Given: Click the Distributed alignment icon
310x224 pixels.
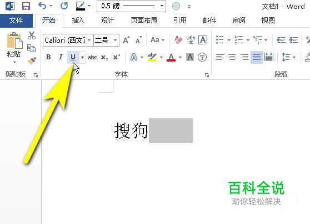Looking at the screenshot, I should point(269,57).
